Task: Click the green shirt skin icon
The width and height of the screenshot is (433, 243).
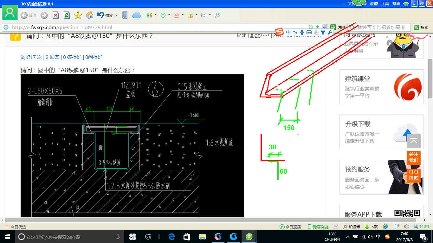Action: point(406,4)
